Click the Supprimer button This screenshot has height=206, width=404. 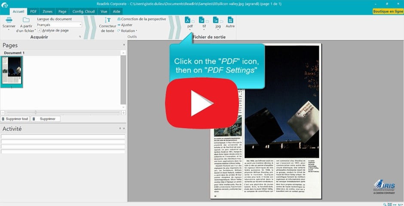click(46, 119)
